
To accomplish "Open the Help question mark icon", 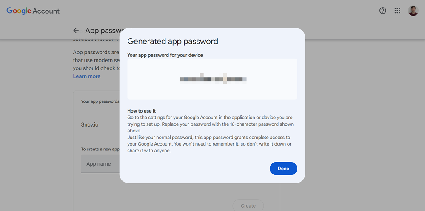I will 382,11.
